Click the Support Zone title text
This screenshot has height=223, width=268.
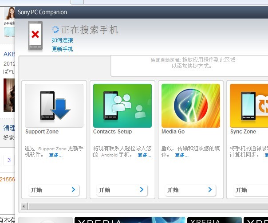(x=42, y=132)
